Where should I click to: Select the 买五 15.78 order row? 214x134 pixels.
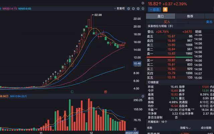tap(170, 78)
